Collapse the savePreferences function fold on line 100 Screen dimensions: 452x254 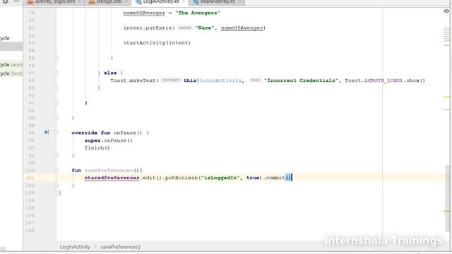(x=56, y=171)
